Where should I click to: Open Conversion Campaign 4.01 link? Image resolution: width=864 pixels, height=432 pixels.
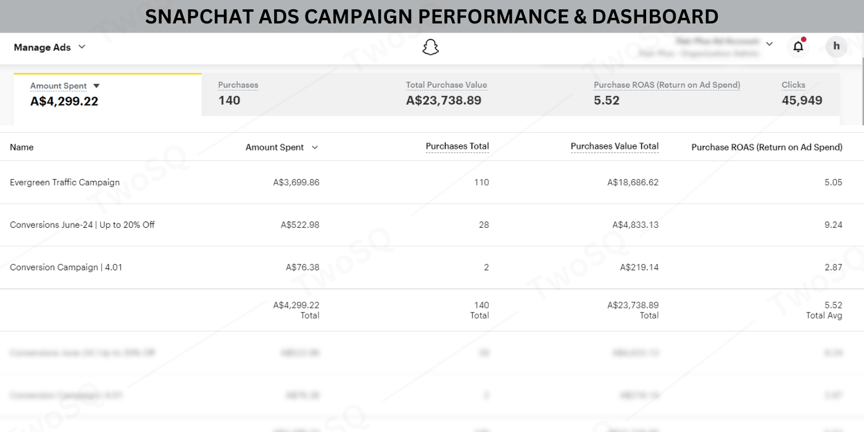coord(66,267)
